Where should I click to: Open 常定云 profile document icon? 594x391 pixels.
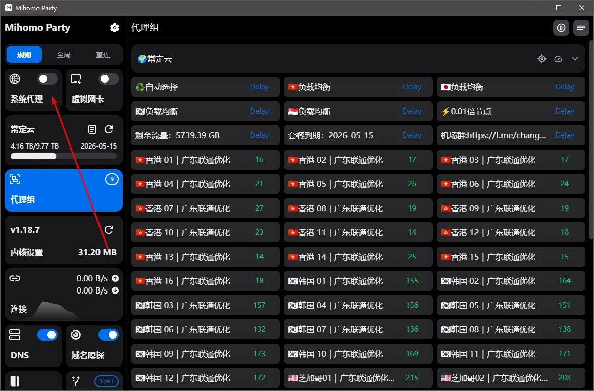(x=92, y=129)
